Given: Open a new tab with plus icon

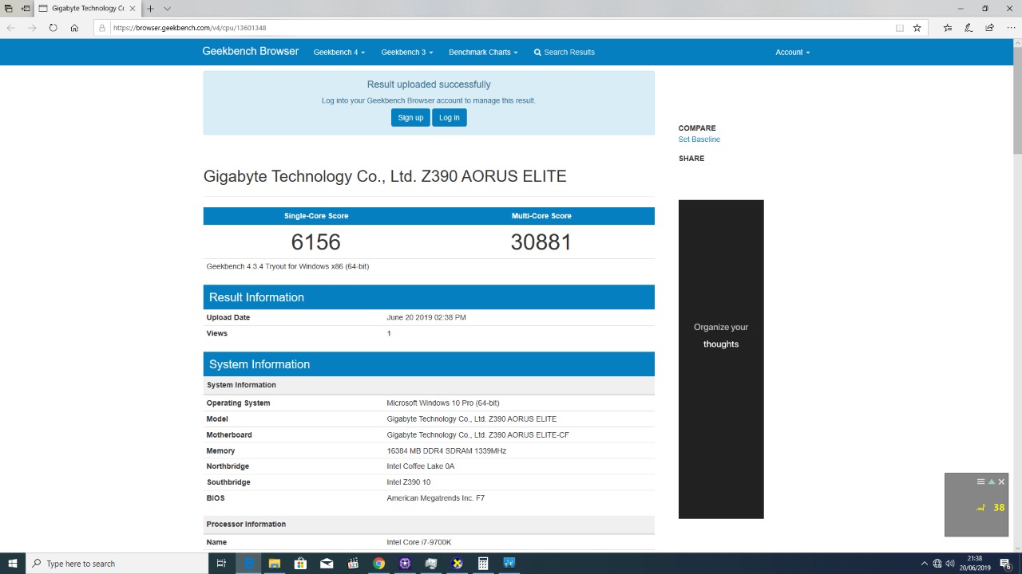Looking at the screenshot, I should click(150, 9).
